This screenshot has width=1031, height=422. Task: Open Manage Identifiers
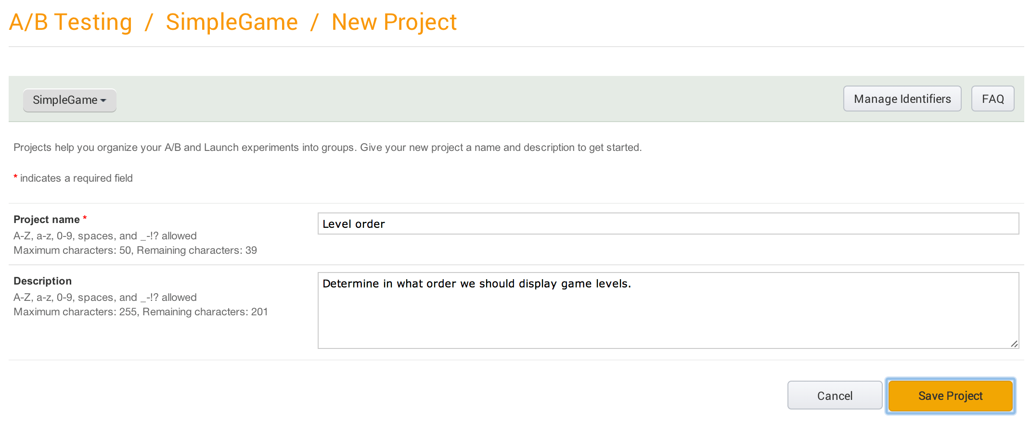point(902,99)
